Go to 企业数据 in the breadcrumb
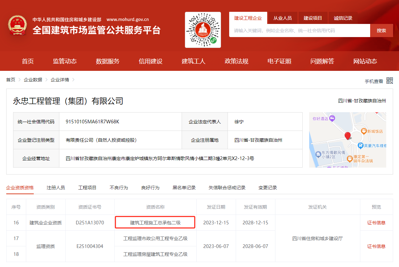 pyautogui.click(x=33, y=80)
